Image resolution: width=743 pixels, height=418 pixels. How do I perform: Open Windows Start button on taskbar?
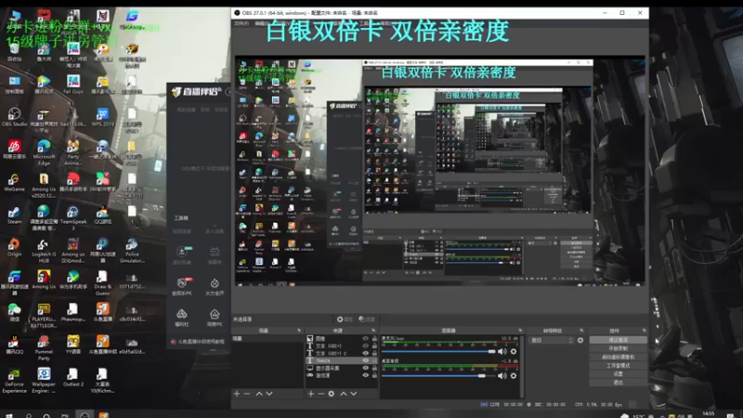tap(9, 415)
